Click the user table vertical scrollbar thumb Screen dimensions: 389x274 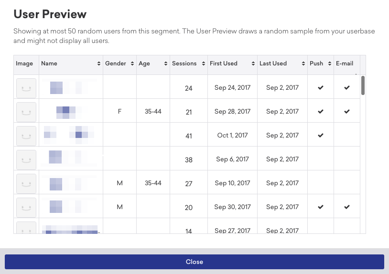tap(363, 85)
